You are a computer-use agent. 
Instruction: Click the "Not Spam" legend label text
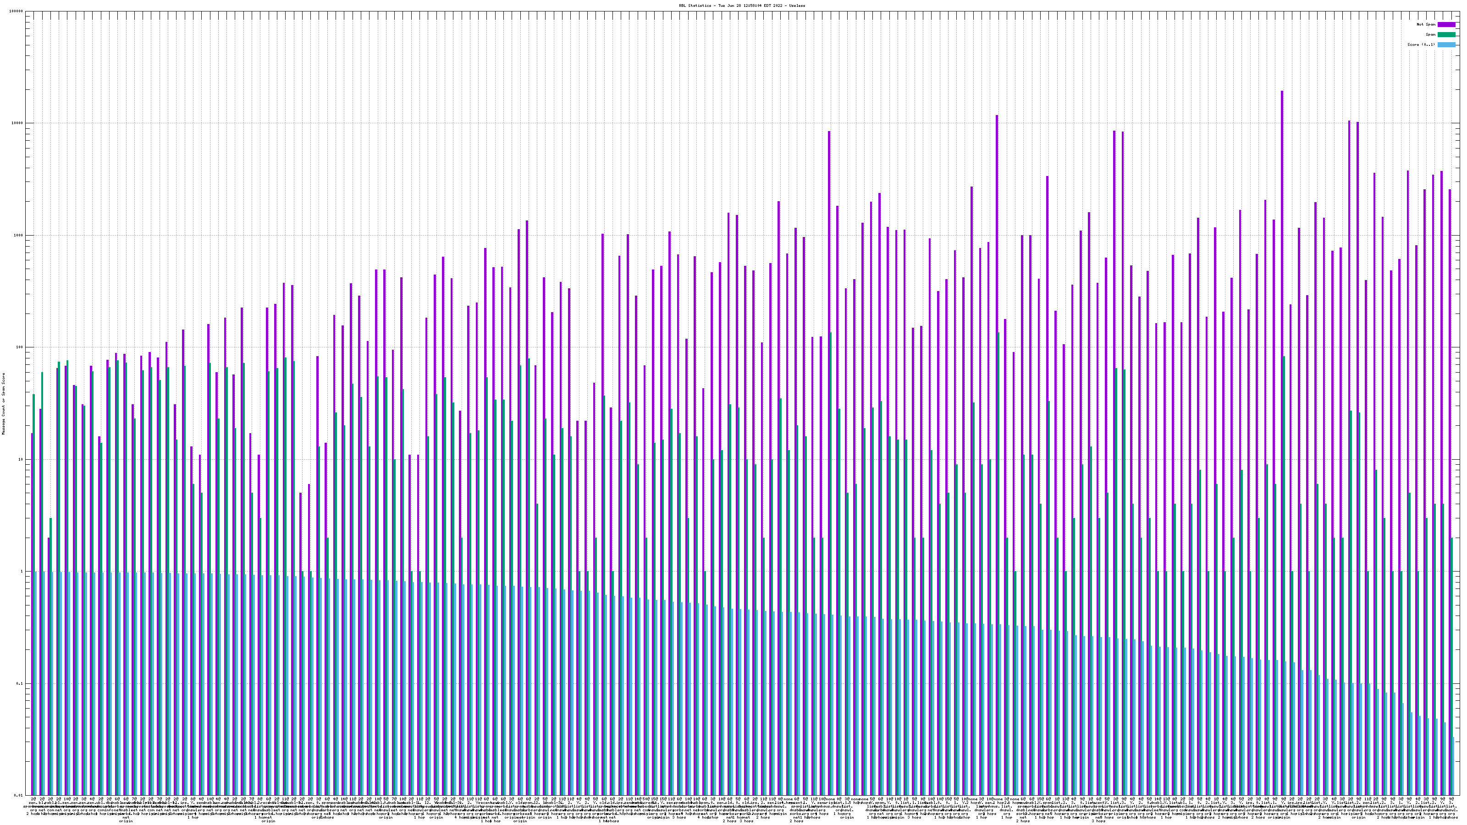point(1426,24)
